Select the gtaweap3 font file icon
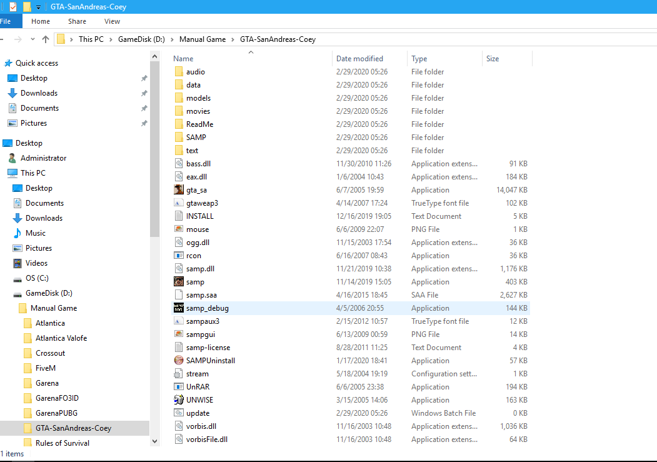This screenshot has width=657, height=462. coord(179,203)
